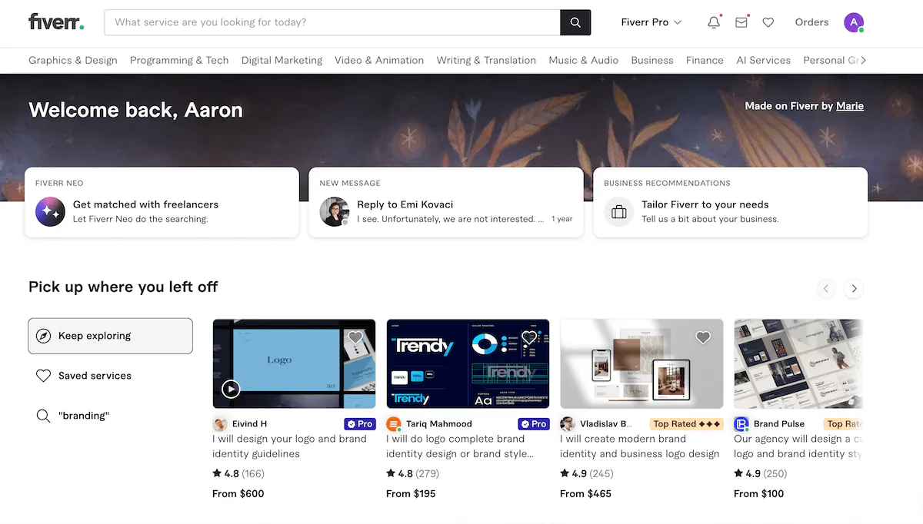The image size is (923, 524).
Task: Open "I will do logo complete brand" title
Action: [x=460, y=446]
